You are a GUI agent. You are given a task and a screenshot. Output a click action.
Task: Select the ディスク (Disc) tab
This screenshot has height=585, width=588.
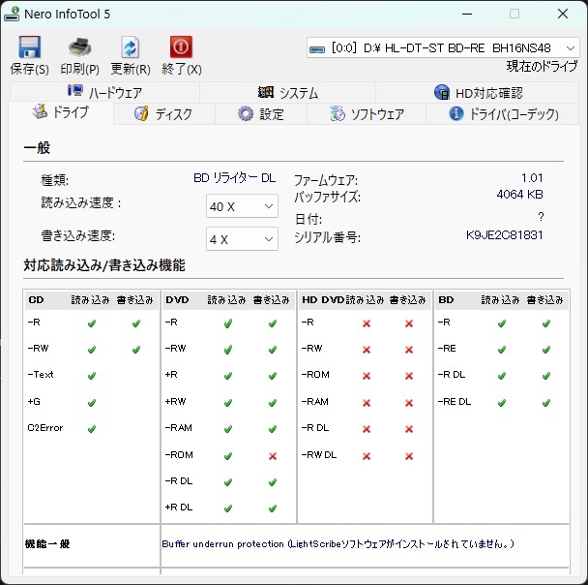(x=162, y=114)
